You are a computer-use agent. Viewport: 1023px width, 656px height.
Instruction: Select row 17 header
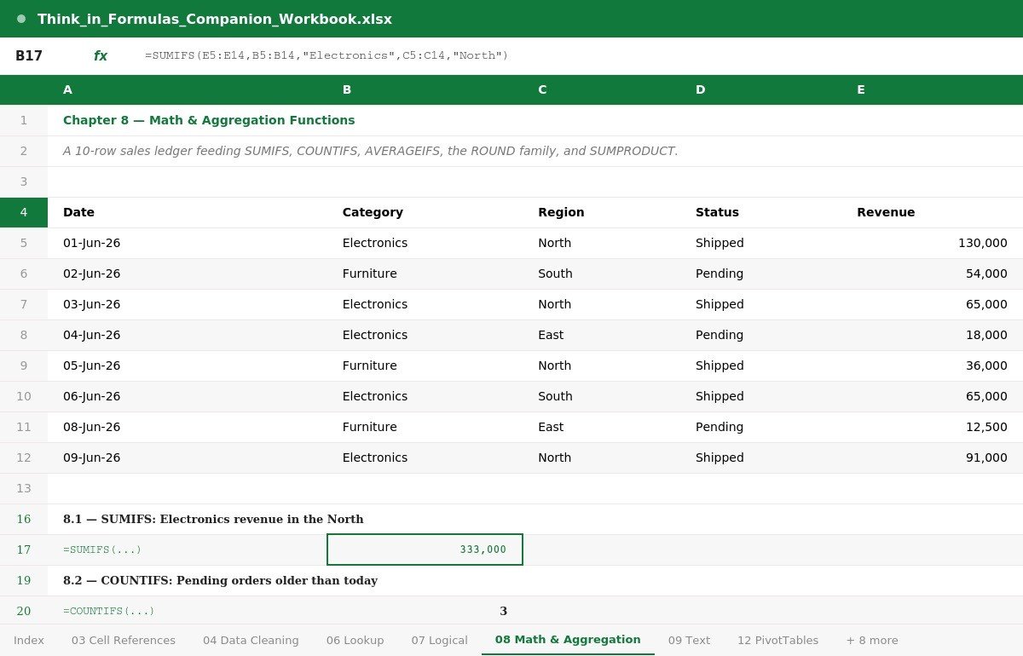[24, 550]
